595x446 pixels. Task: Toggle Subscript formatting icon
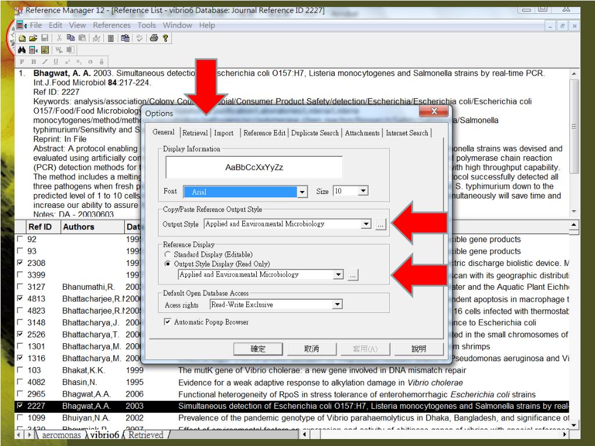(x=79, y=62)
